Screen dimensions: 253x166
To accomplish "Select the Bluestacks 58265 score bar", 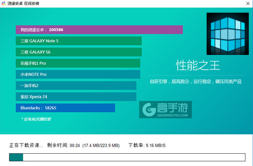I will [65, 108].
